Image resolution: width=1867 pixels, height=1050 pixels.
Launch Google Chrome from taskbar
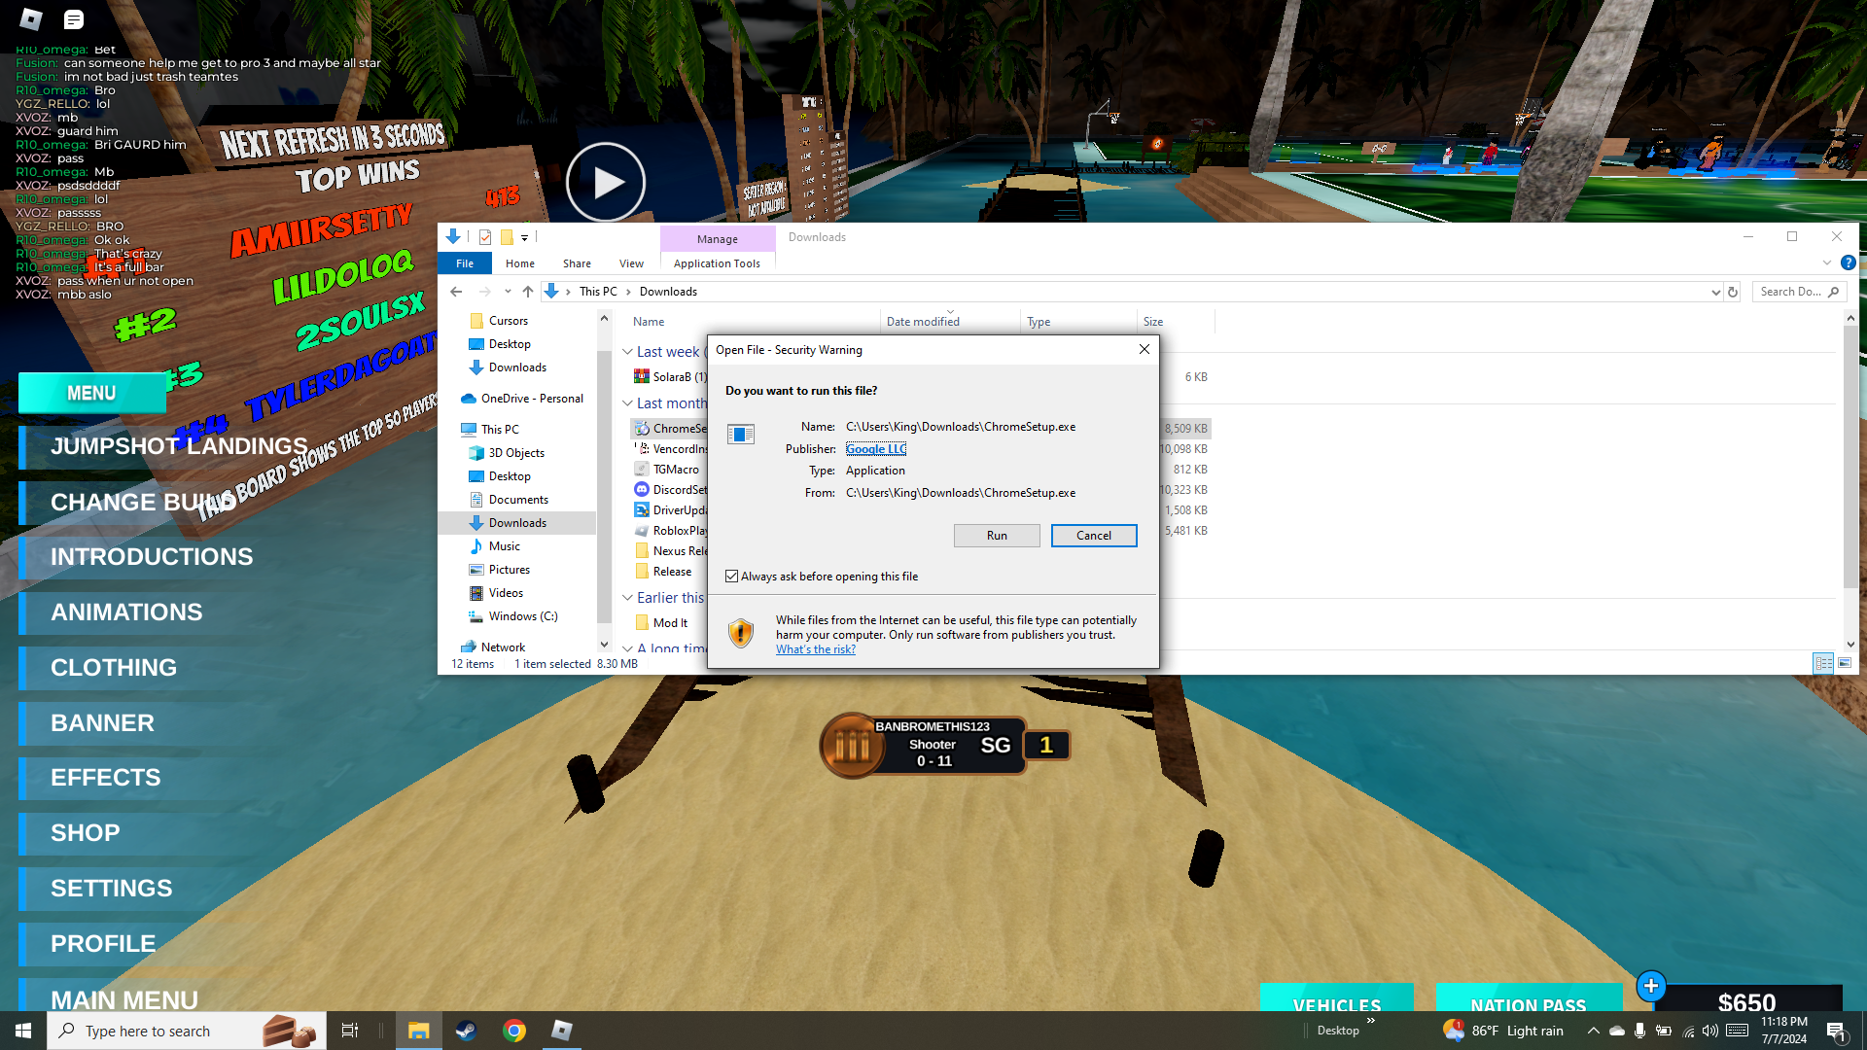click(514, 1031)
